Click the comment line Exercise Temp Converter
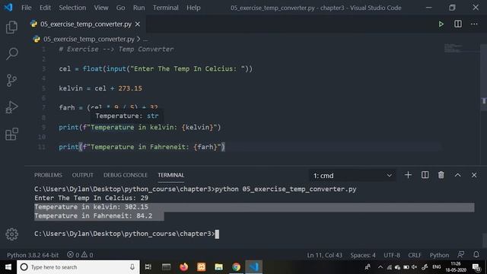487x274 pixels. (x=116, y=49)
